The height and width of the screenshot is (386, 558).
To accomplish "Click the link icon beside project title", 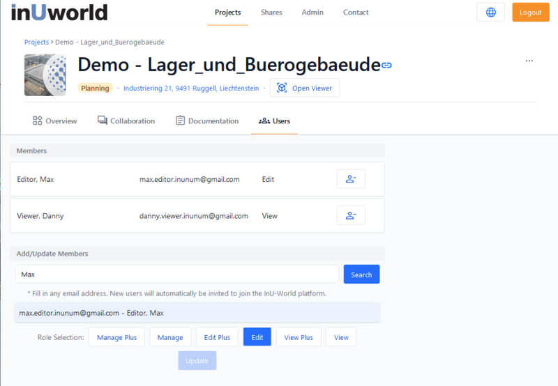I will point(386,65).
